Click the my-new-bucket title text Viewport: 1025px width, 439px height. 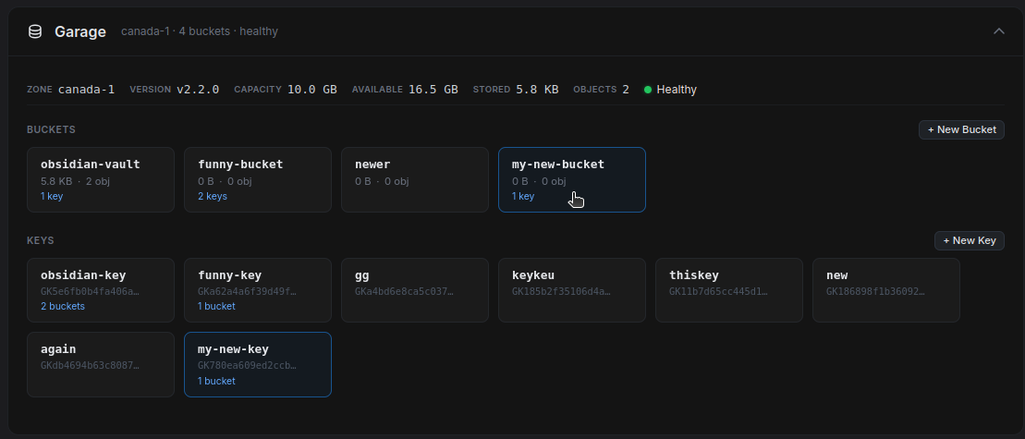point(557,165)
